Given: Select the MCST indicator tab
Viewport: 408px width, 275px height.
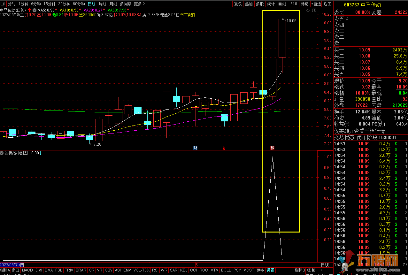Looking at the screenshot, I should tap(249, 270).
